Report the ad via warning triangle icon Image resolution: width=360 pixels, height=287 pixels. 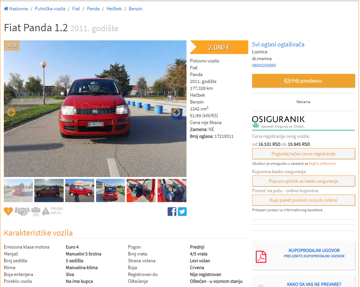[46, 211]
